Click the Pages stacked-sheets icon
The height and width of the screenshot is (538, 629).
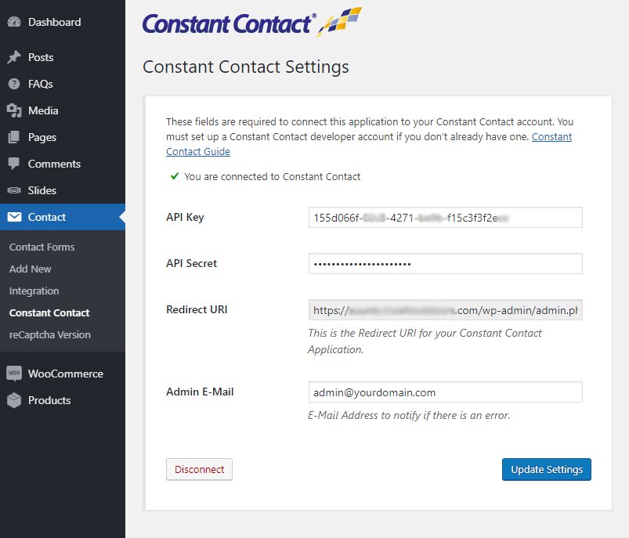tap(13, 137)
